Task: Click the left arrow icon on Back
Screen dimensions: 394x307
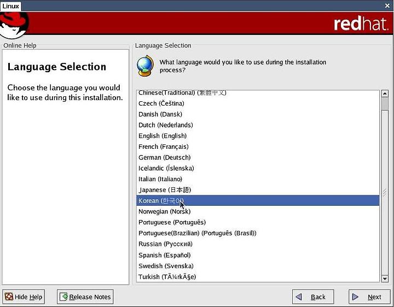Action: pos(299,297)
